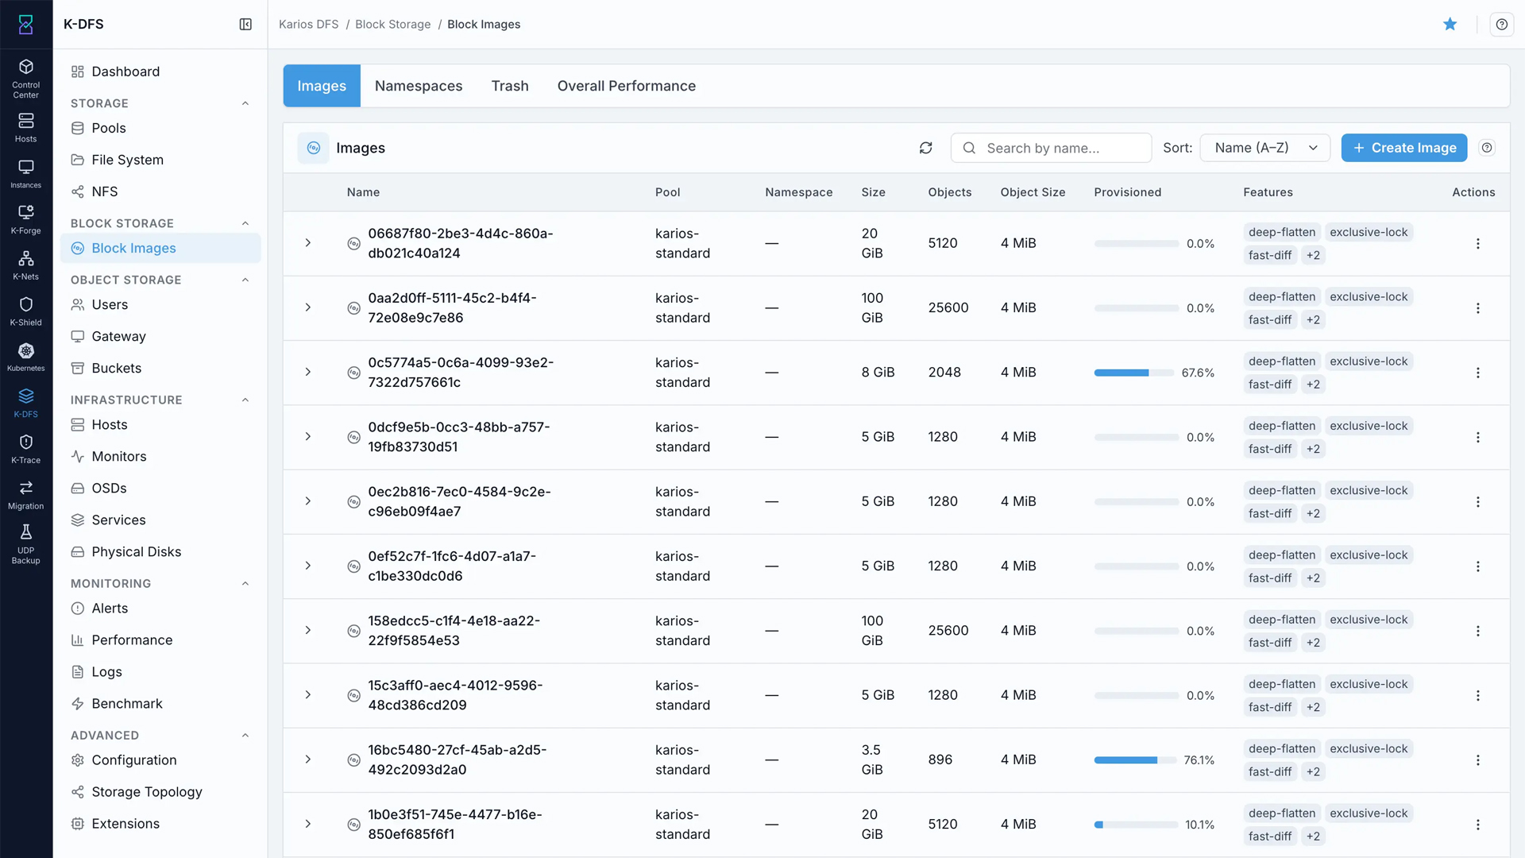The height and width of the screenshot is (858, 1525).
Task: Open K-Trace module
Action: point(26,449)
